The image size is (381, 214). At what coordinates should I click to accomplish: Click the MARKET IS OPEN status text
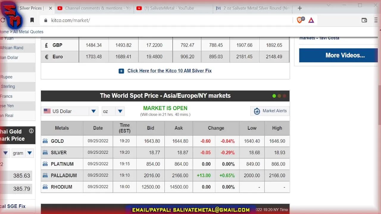165,108
